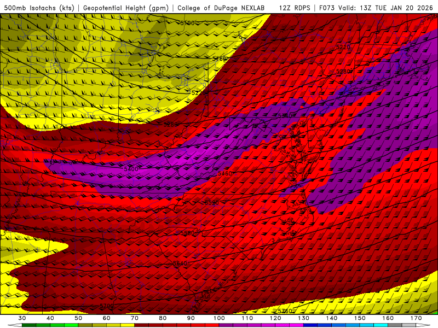438x328 pixels.
Task: Click the dark purple legend swatch at 100 kts
Action: click(226, 325)
